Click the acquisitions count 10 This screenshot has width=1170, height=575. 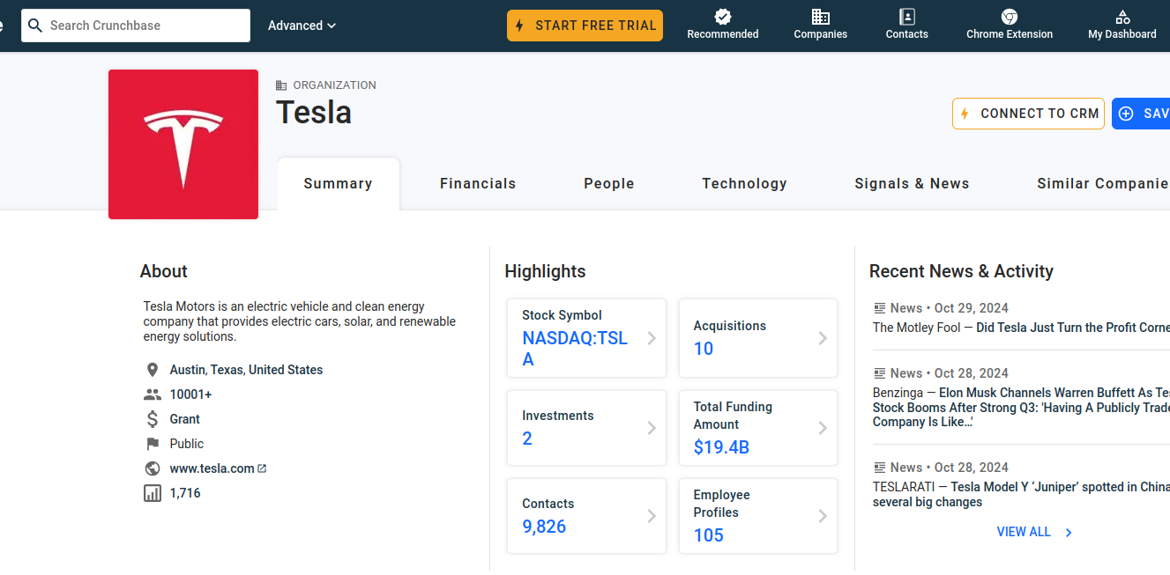coord(704,349)
